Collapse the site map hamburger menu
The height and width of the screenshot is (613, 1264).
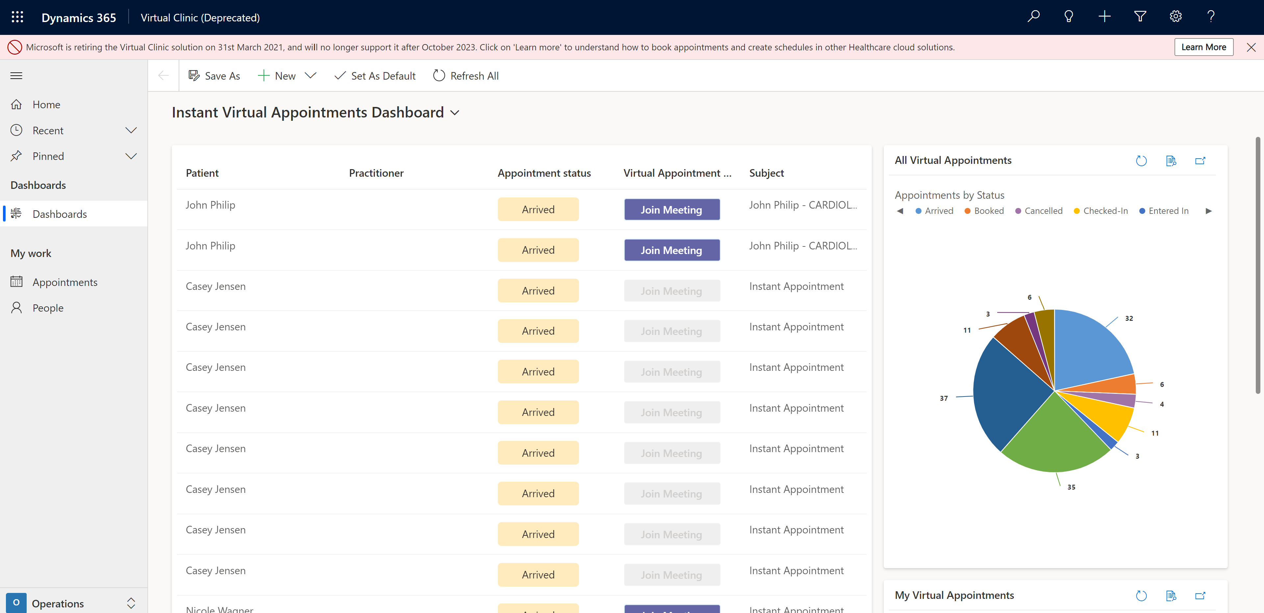pos(16,76)
